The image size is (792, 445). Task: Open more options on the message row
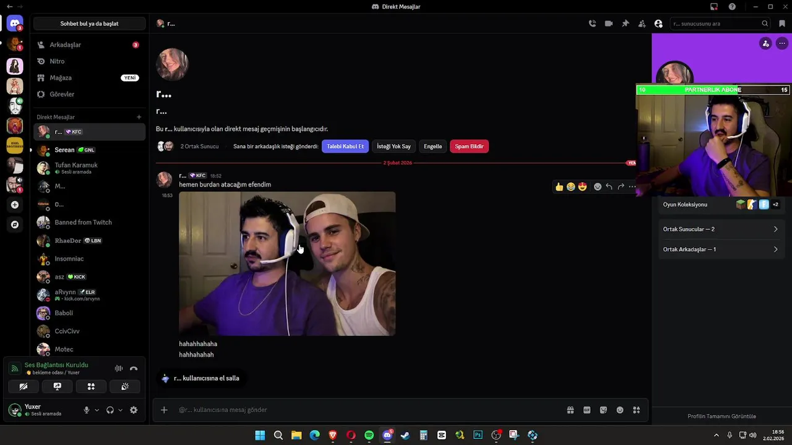tap(632, 187)
